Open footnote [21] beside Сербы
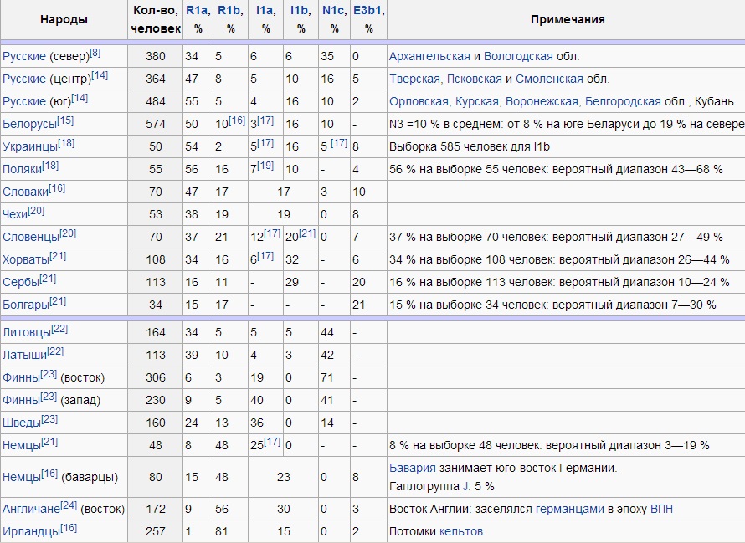 point(48,279)
